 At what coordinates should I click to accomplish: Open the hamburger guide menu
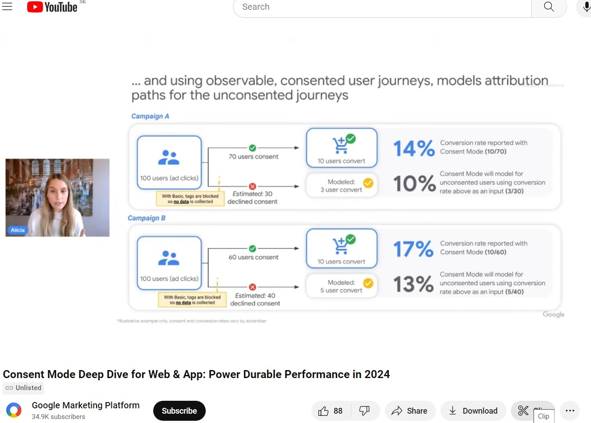tap(7, 7)
